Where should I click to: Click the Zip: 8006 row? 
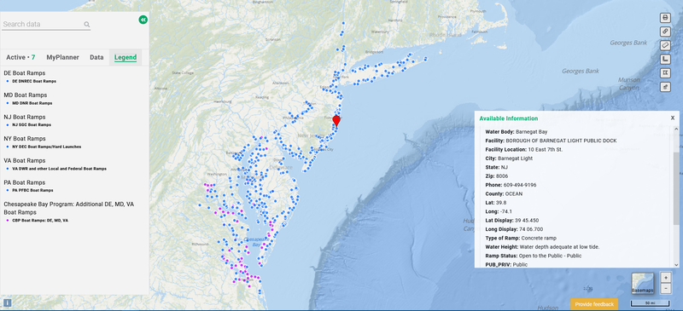496,176
